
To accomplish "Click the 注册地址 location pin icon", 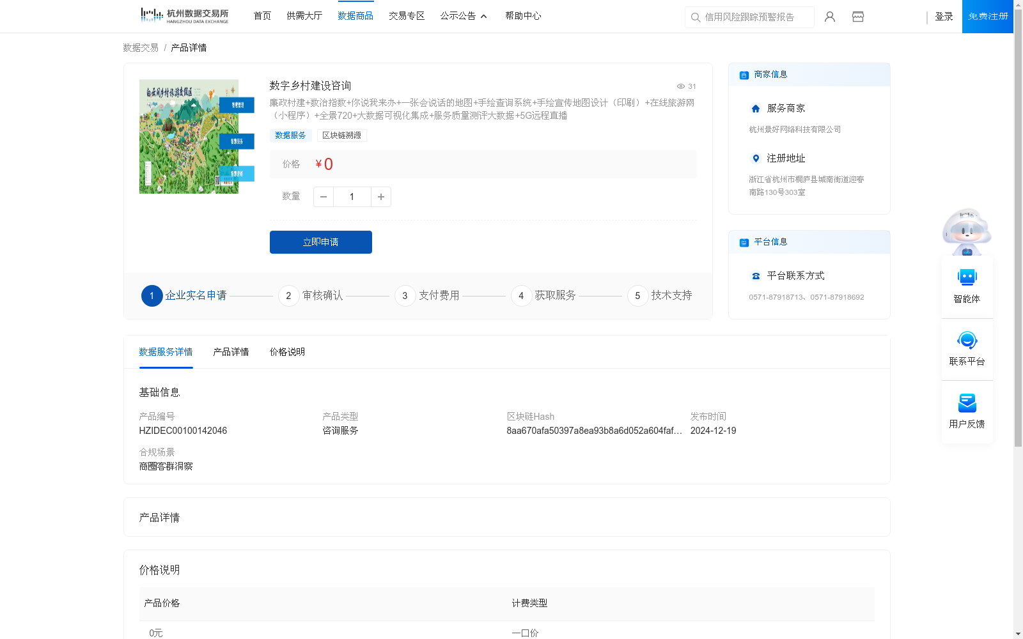I will (x=756, y=158).
